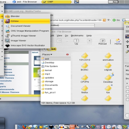Open MMS Themes link on website
Screen dimensions: 129x129
click(7, 78)
